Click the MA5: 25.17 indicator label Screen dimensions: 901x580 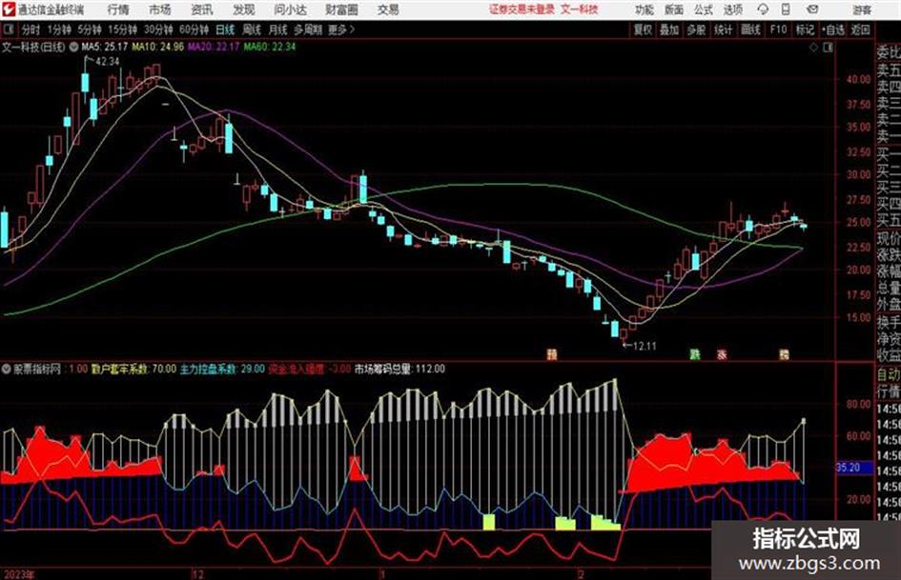(x=105, y=47)
